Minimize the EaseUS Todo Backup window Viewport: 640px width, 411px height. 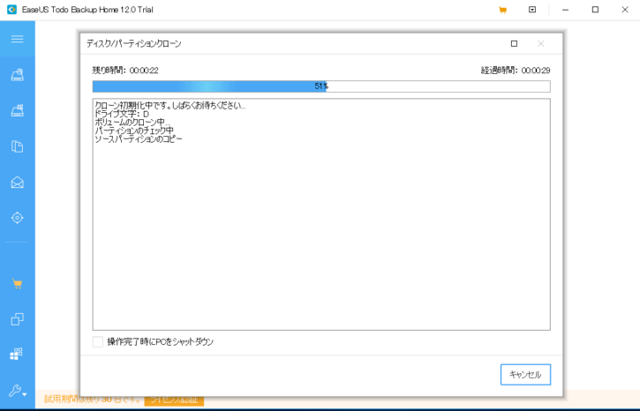pos(565,11)
